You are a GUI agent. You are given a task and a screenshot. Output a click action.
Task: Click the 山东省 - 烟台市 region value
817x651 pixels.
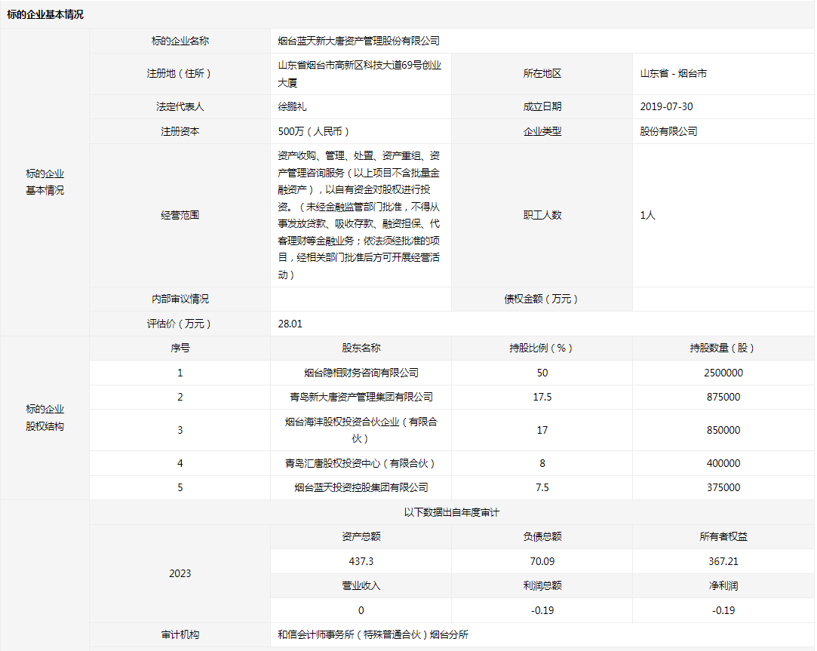pyautogui.click(x=673, y=74)
